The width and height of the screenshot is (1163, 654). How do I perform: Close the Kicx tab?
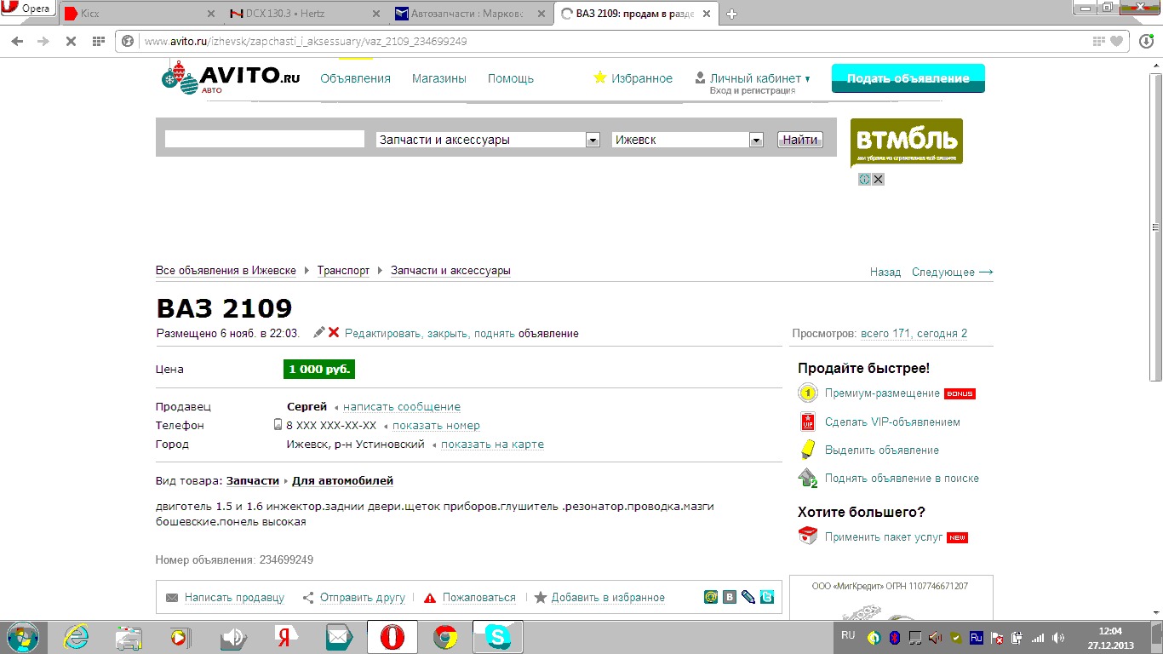click(x=211, y=14)
